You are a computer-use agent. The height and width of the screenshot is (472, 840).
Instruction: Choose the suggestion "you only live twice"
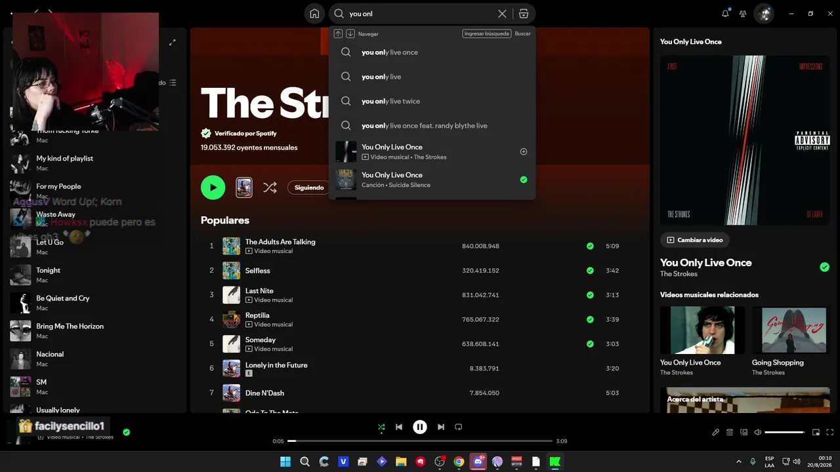[x=432, y=101]
